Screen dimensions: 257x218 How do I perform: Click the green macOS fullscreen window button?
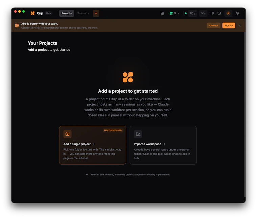(24, 11)
